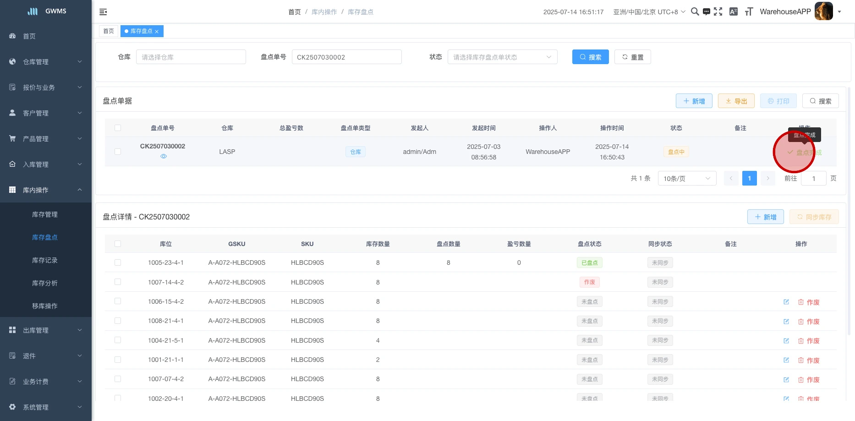
Task: Click the 导出 export button
Action: pyautogui.click(x=736, y=101)
